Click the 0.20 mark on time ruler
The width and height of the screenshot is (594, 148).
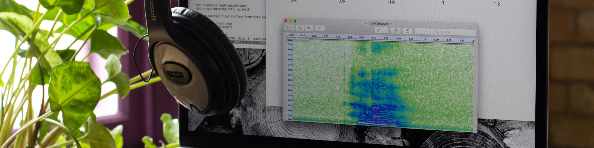click(x=314, y=36)
